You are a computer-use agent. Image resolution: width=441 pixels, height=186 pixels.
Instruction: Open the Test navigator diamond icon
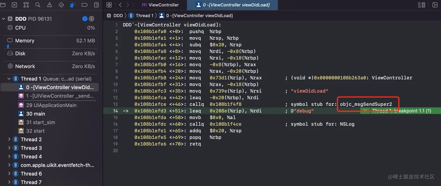click(x=60, y=5)
